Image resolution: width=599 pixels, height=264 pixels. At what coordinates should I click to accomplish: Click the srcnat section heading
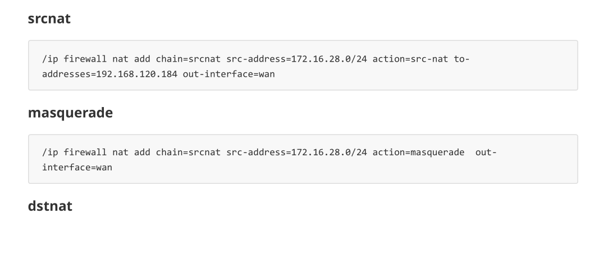49,18
